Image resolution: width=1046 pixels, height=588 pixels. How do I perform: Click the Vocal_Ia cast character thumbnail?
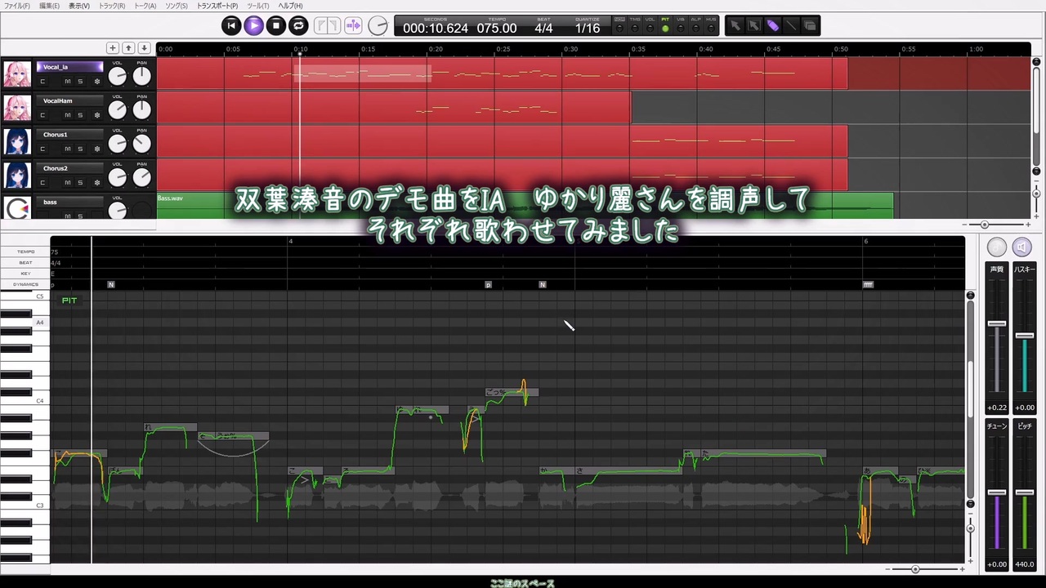(17, 74)
